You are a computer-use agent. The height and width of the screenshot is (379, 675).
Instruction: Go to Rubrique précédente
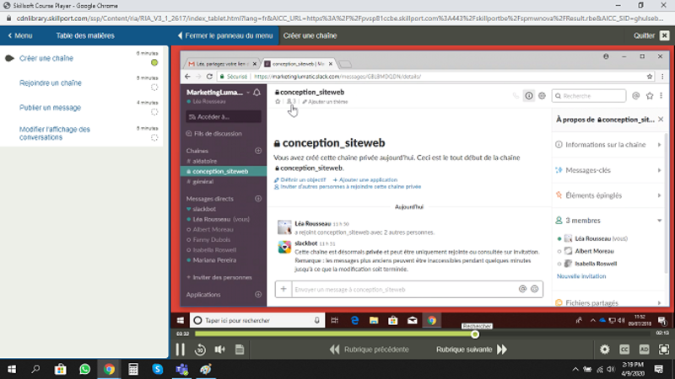[x=370, y=350]
